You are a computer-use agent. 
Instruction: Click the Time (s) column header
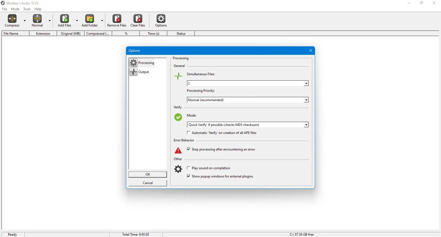(153, 34)
